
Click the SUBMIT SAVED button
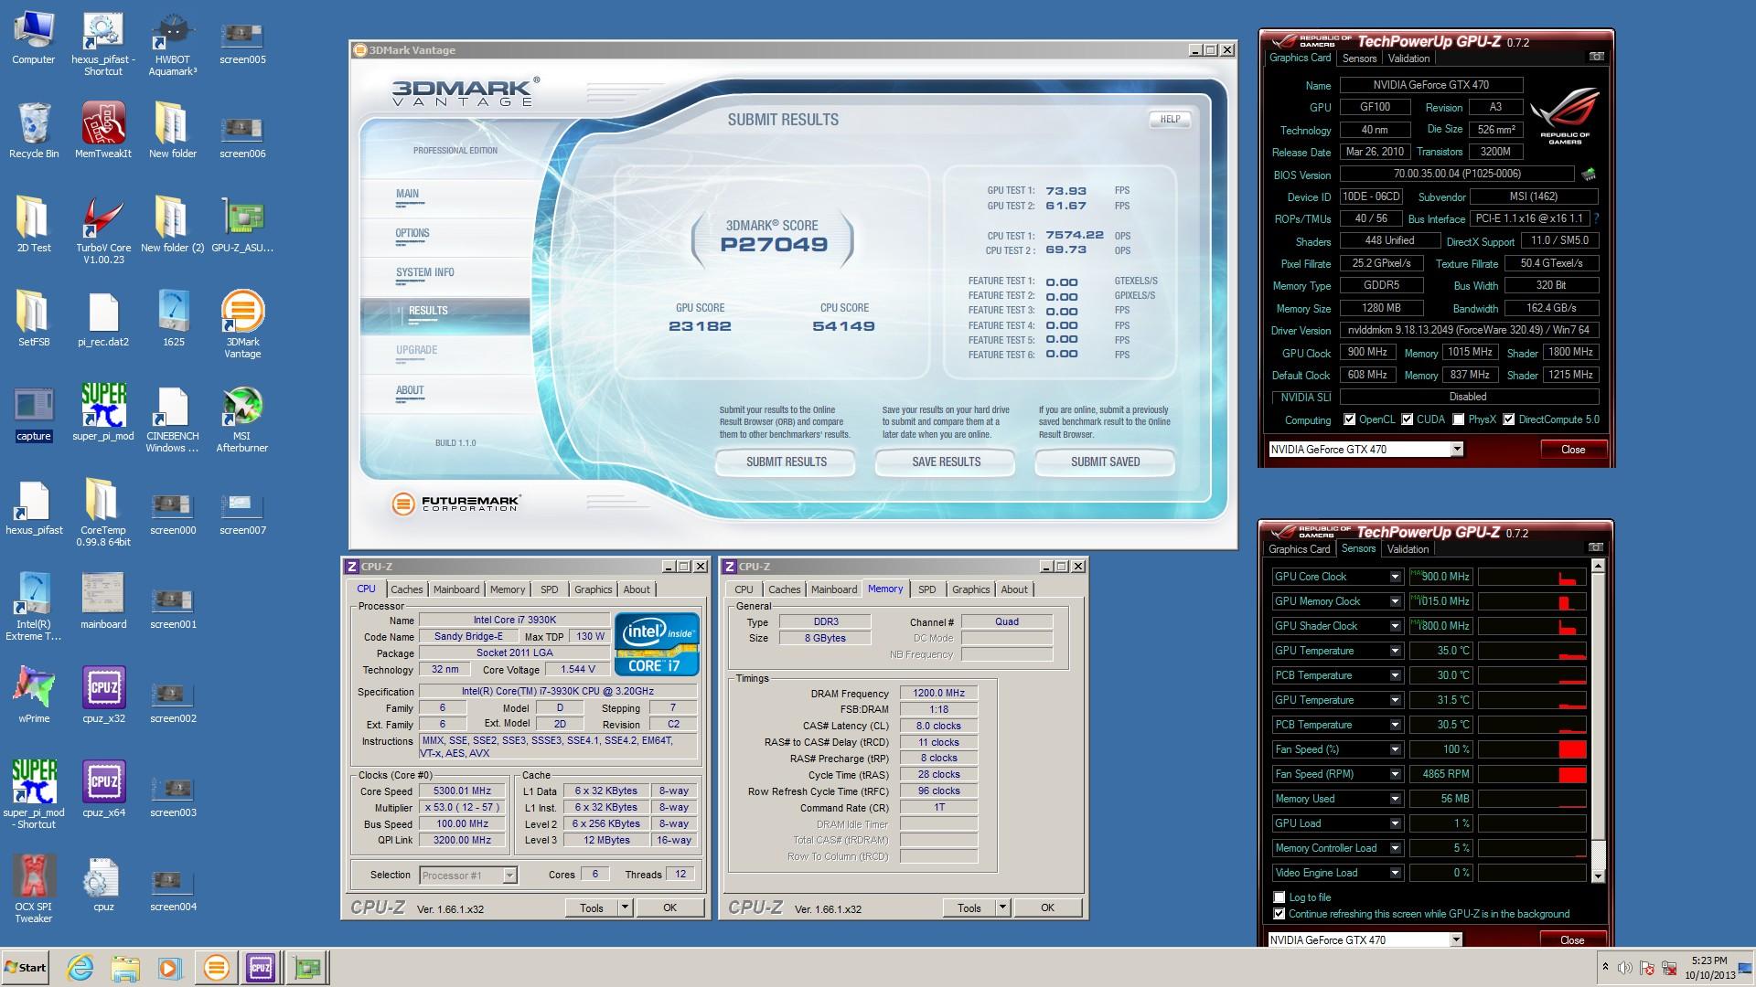point(1105,462)
